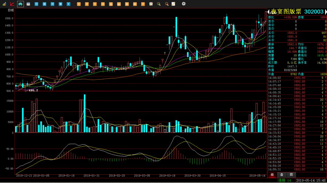Image resolution: width=327 pixels, height=183 pixels.
Task: Open settings gear icon
Action: [183, 4]
